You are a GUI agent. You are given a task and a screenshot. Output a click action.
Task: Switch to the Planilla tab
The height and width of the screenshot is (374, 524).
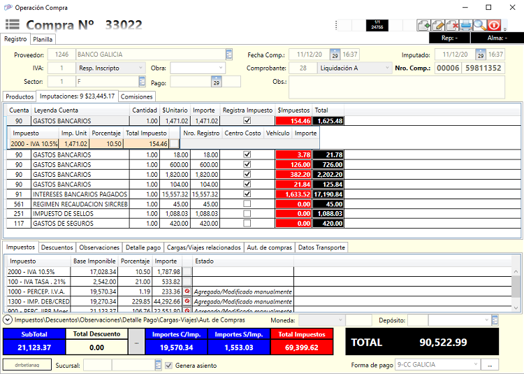click(x=43, y=39)
